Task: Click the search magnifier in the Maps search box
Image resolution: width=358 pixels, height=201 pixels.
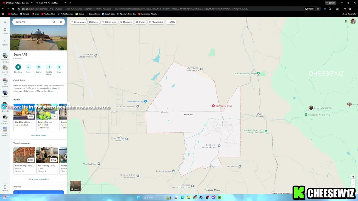Action: tap(54, 22)
